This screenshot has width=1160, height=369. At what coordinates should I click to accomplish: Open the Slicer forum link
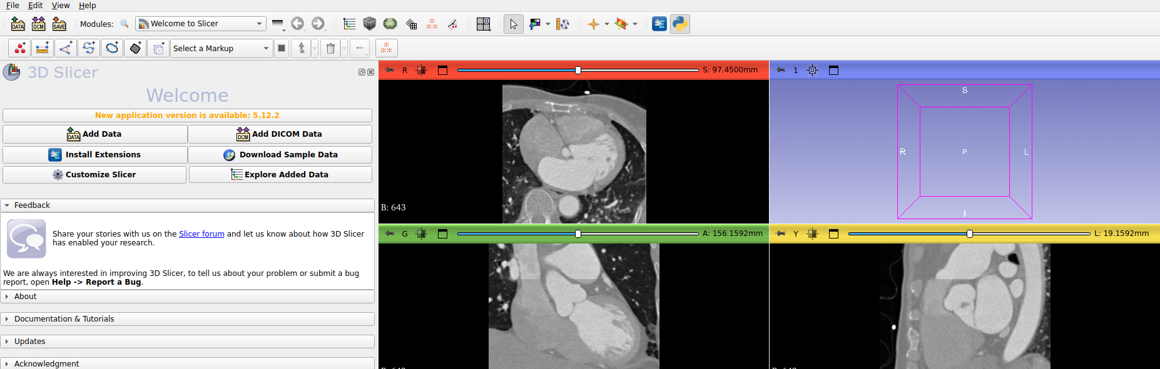[201, 234]
